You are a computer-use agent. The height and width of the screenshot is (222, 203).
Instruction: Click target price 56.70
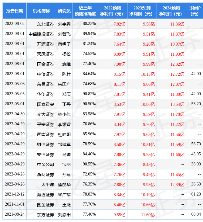(196, 144)
